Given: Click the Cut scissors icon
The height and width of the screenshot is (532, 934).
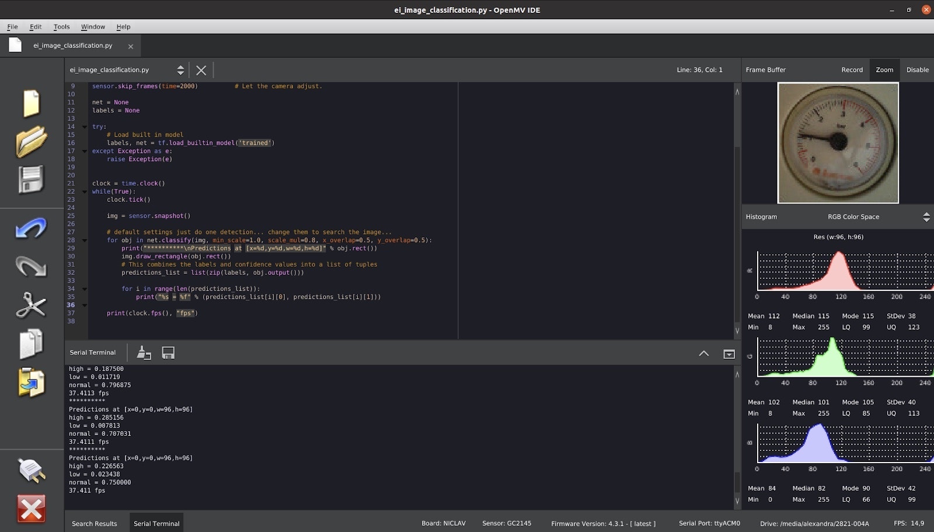Looking at the screenshot, I should point(31,305).
